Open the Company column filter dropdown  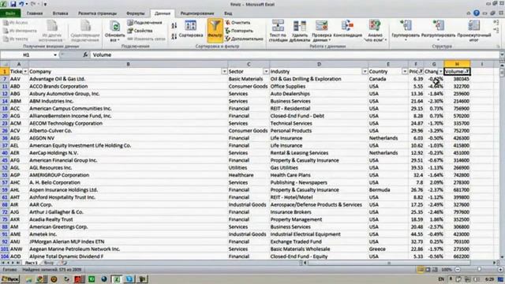224,72
